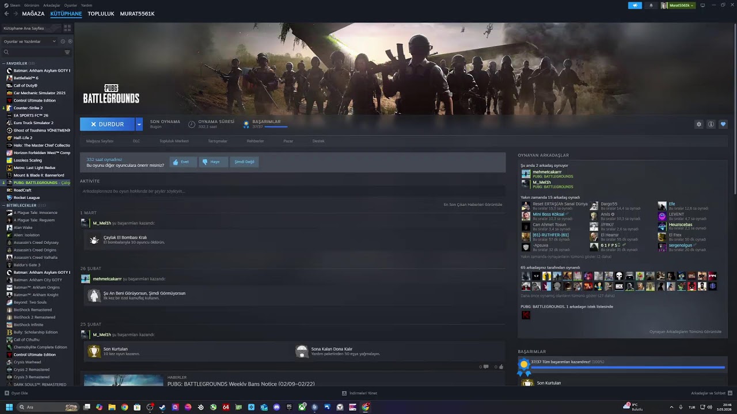Show hidden system tray icons
The image size is (737, 414).
pyautogui.click(x=671, y=407)
